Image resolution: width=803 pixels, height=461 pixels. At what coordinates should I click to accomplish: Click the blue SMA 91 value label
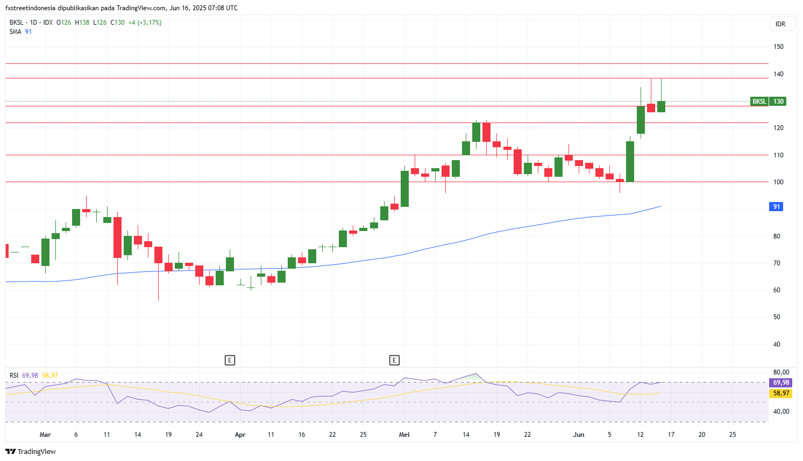point(776,207)
